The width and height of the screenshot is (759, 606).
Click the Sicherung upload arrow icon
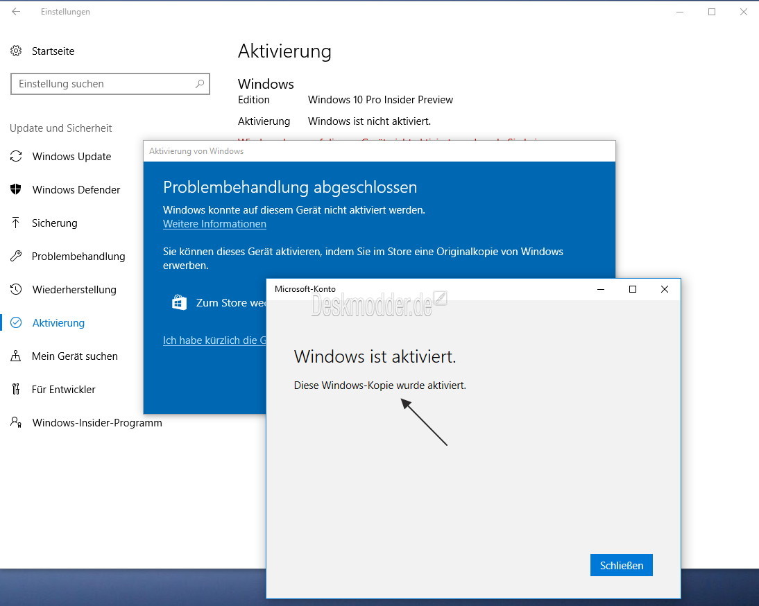pos(15,223)
